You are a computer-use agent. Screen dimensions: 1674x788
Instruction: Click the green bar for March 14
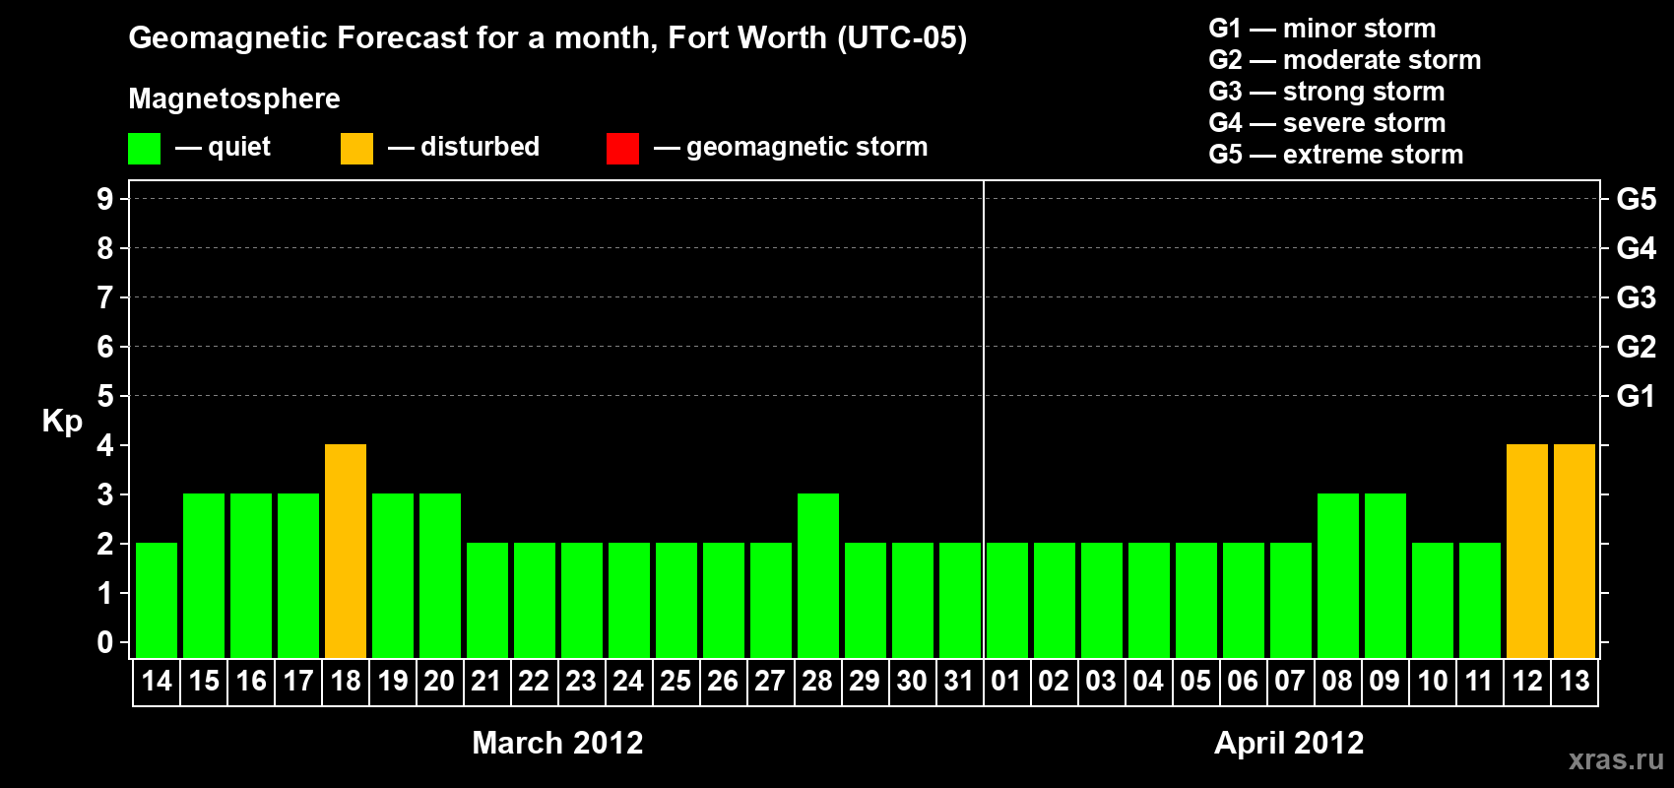tap(157, 600)
